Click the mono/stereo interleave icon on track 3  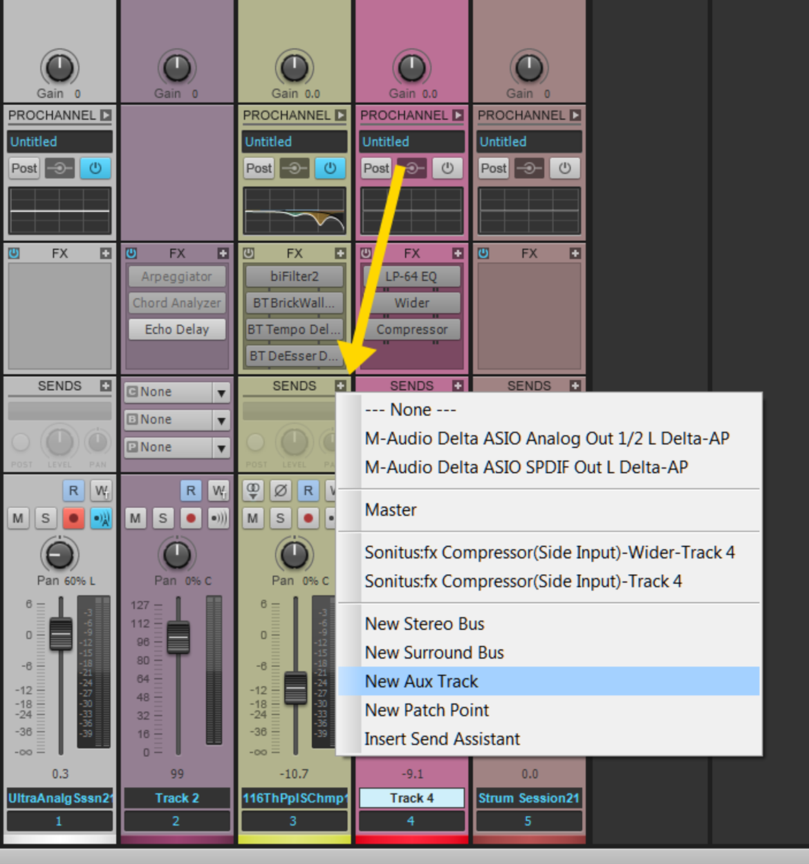click(253, 491)
